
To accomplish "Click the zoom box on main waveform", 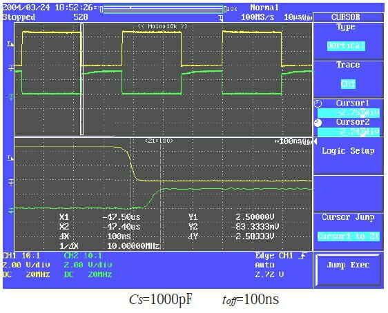I will pyautogui.click(x=81, y=79).
